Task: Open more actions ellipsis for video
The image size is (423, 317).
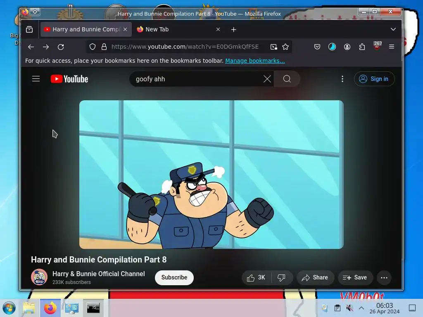Action: 384,278
